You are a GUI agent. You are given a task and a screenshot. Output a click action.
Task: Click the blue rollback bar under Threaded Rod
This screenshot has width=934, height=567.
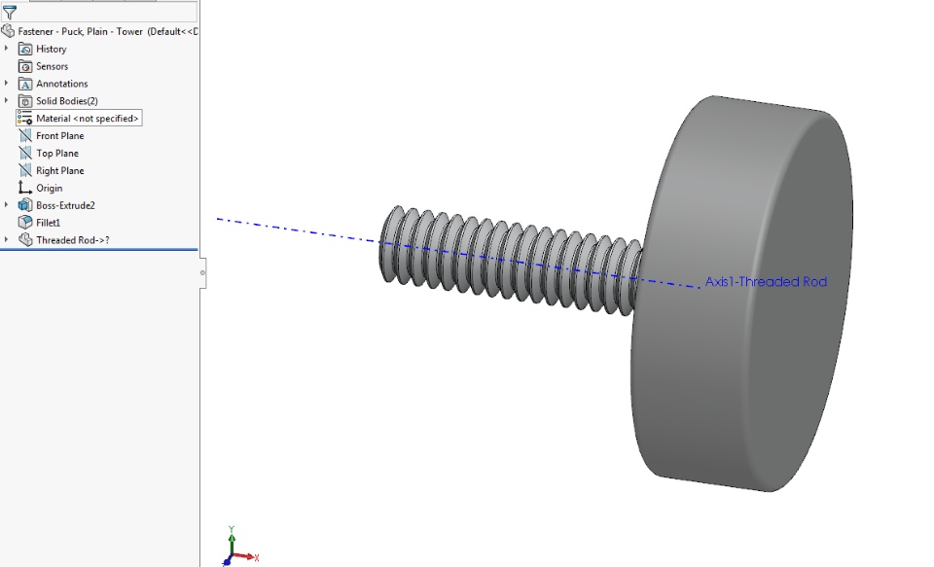pyautogui.click(x=99, y=250)
